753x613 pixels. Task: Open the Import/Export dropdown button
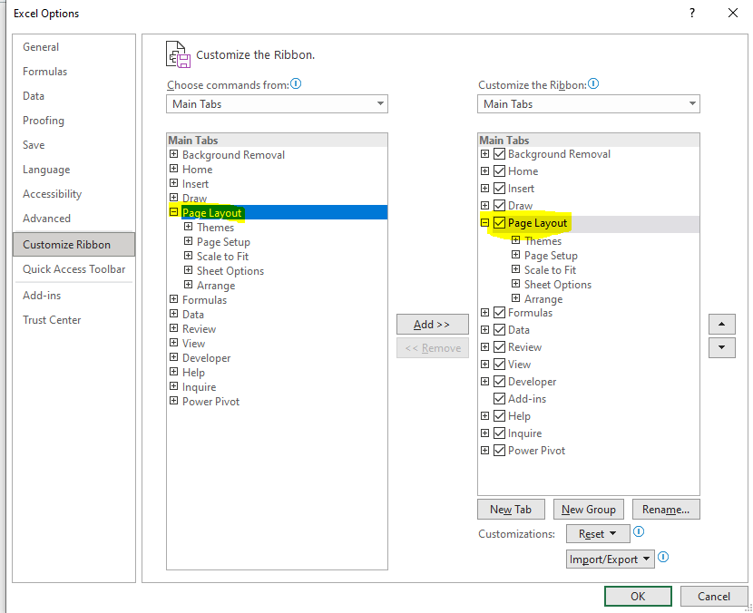click(610, 559)
